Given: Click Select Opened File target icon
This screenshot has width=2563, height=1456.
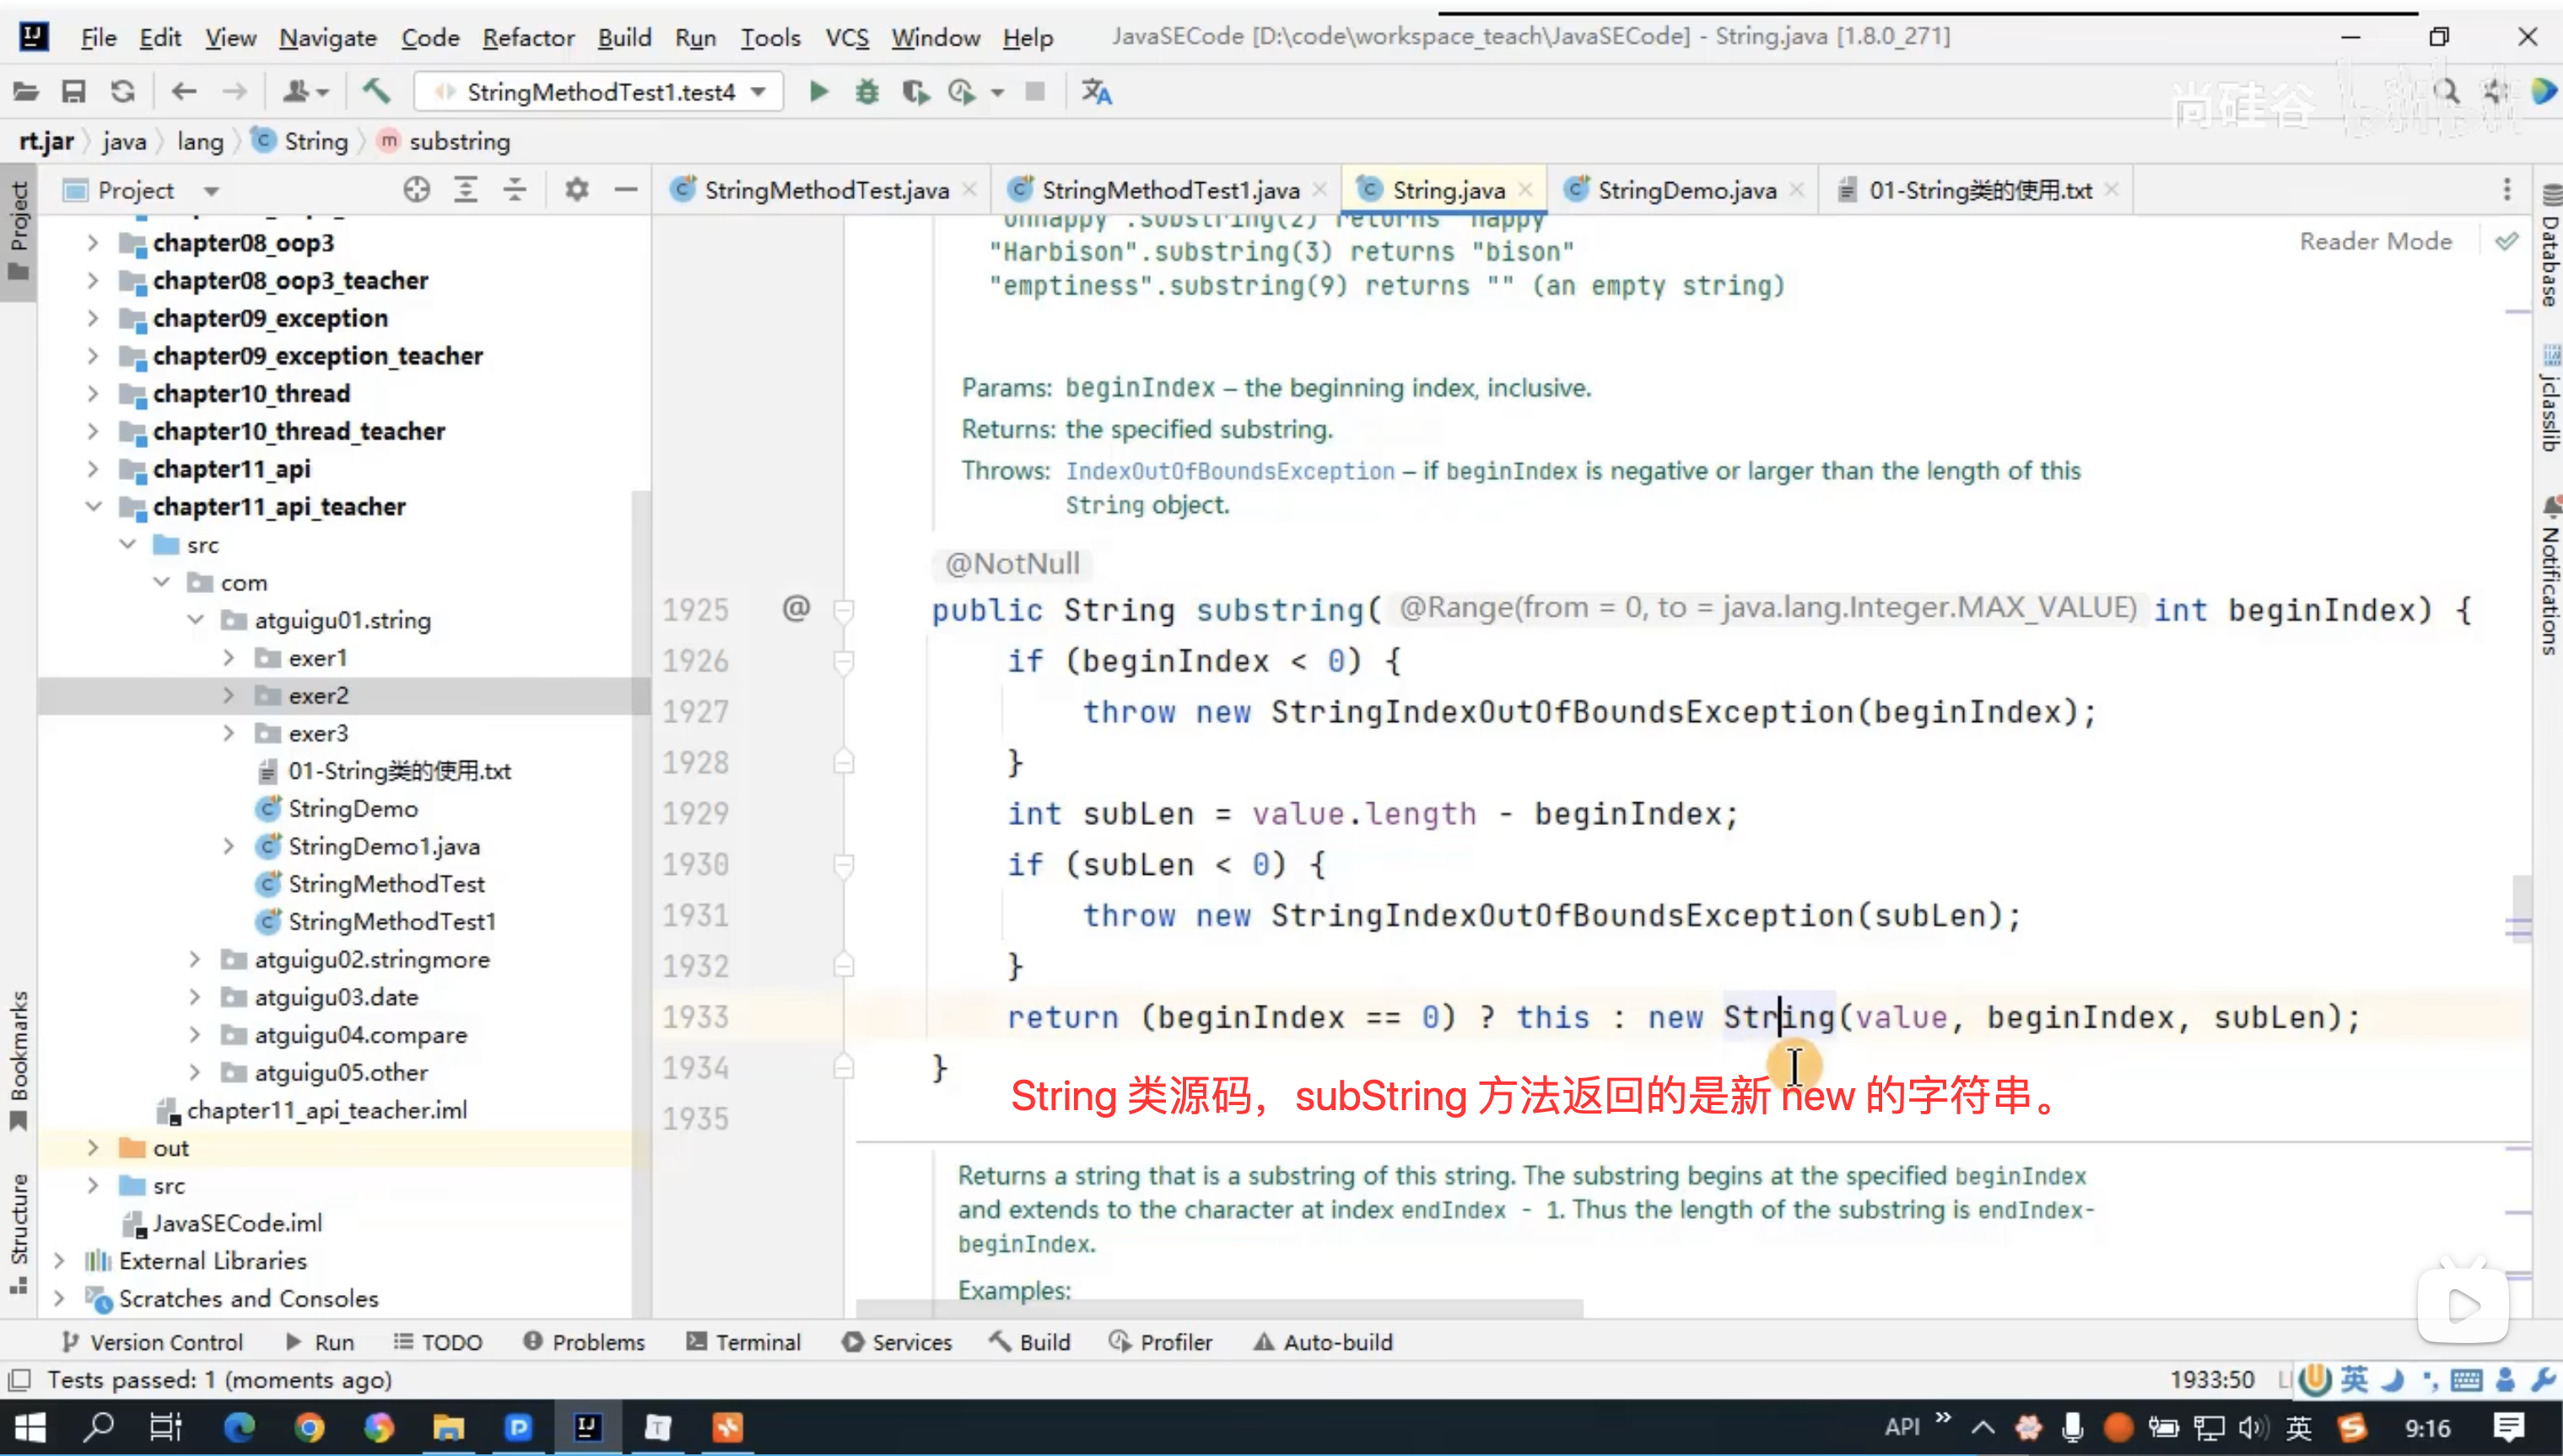Looking at the screenshot, I should click(417, 190).
